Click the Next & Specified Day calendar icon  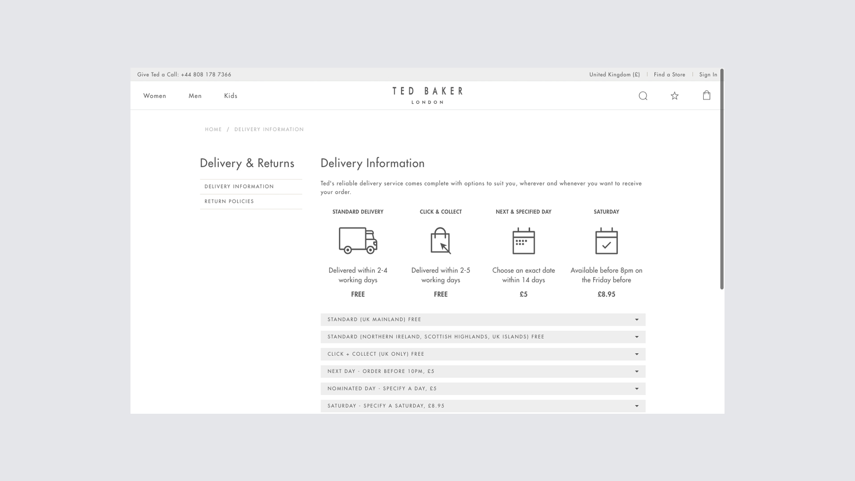tap(524, 241)
